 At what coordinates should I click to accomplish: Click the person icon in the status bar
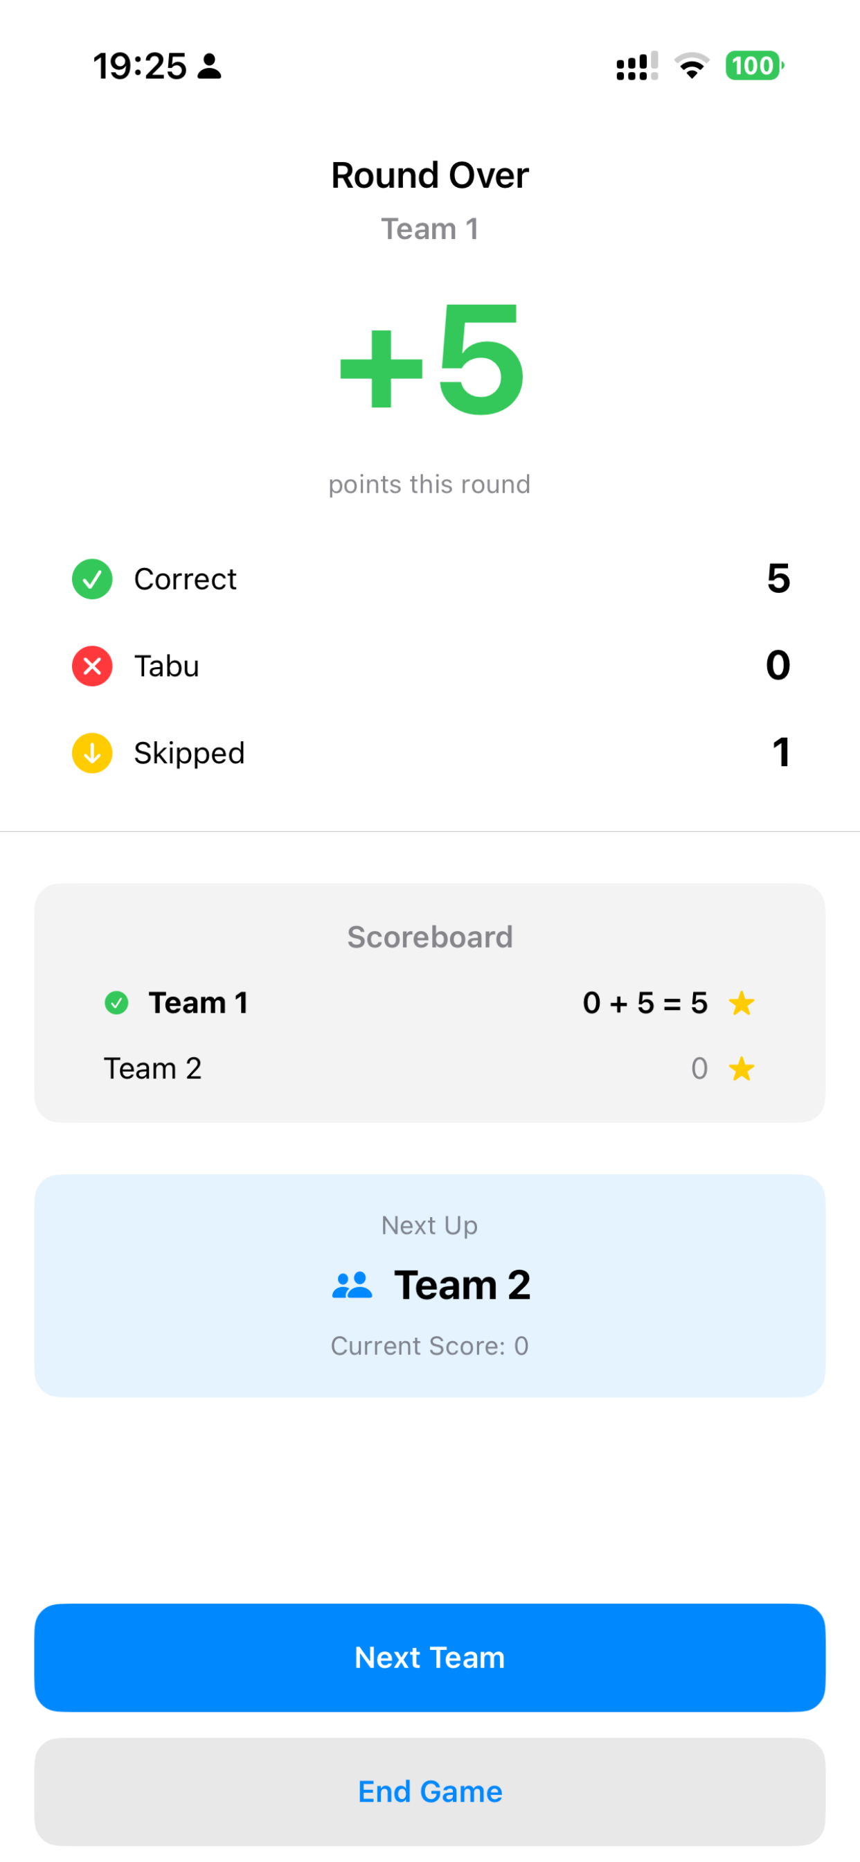[x=210, y=66]
